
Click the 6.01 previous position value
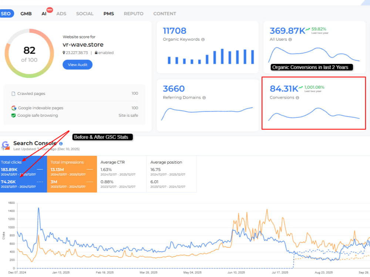click(154, 182)
